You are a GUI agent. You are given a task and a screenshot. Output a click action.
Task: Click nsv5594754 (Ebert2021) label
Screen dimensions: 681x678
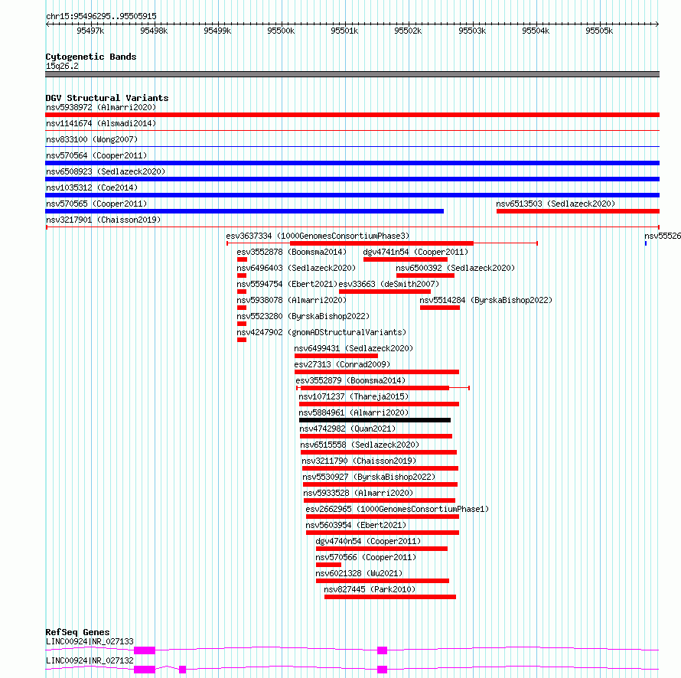click(x=287, y=284)
